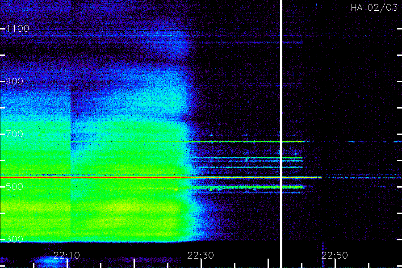Click the 900 frequency axis label
This screenshot has width=402, height=268.
(x=14, y=81)
